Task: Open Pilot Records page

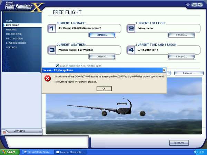Action: pos(14,39)
